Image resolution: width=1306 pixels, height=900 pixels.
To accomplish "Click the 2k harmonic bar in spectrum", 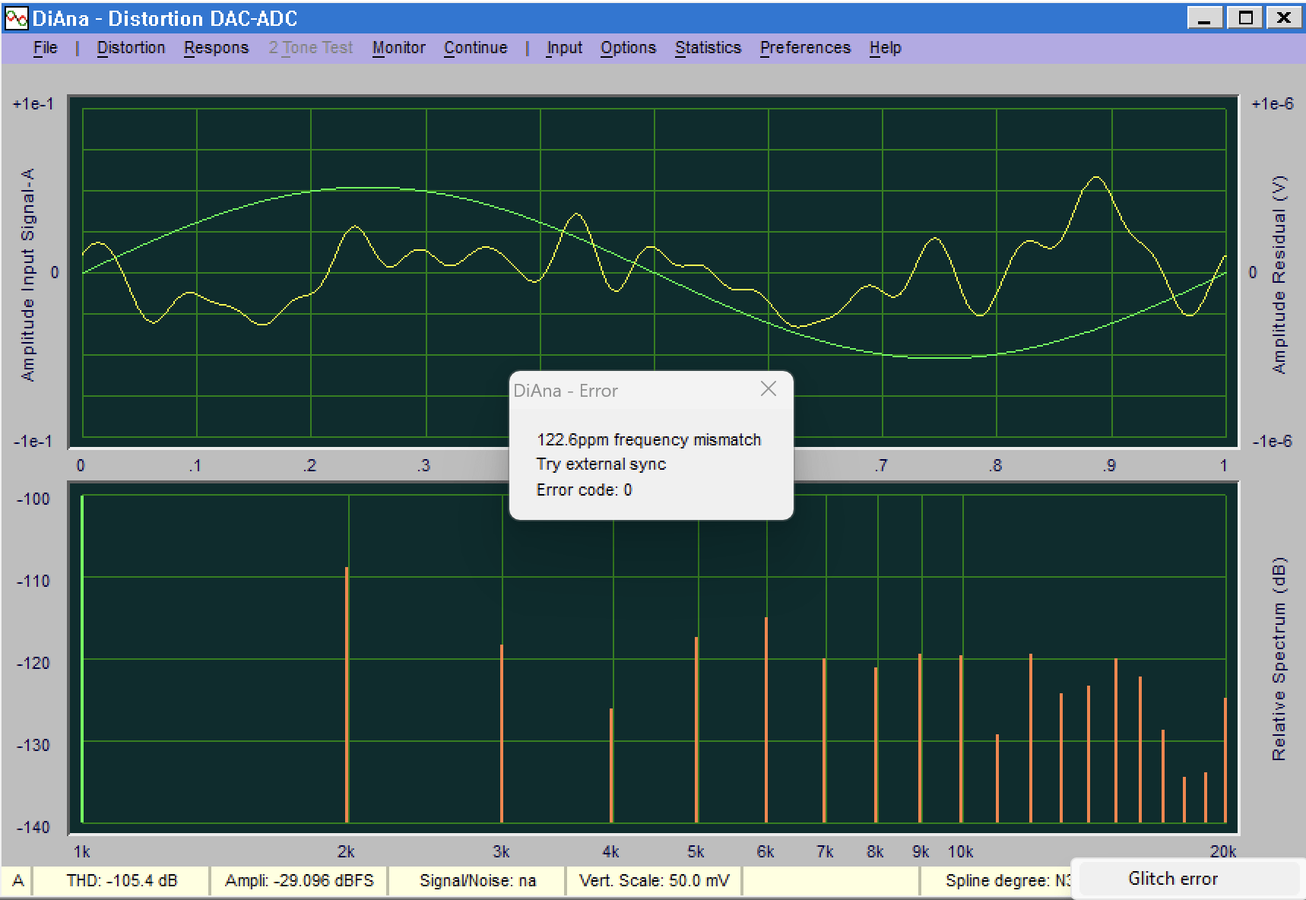I will click(347, 695).
